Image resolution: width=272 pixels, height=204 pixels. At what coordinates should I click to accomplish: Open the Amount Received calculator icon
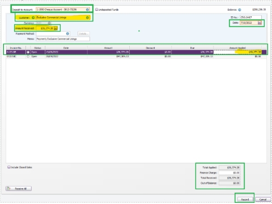[x=56, y=28]
